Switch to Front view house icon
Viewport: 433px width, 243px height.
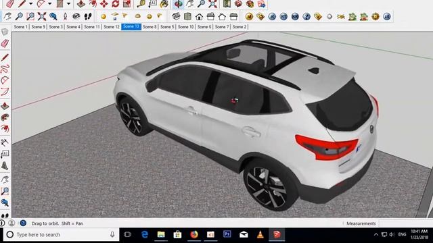(x=199, y=16)
